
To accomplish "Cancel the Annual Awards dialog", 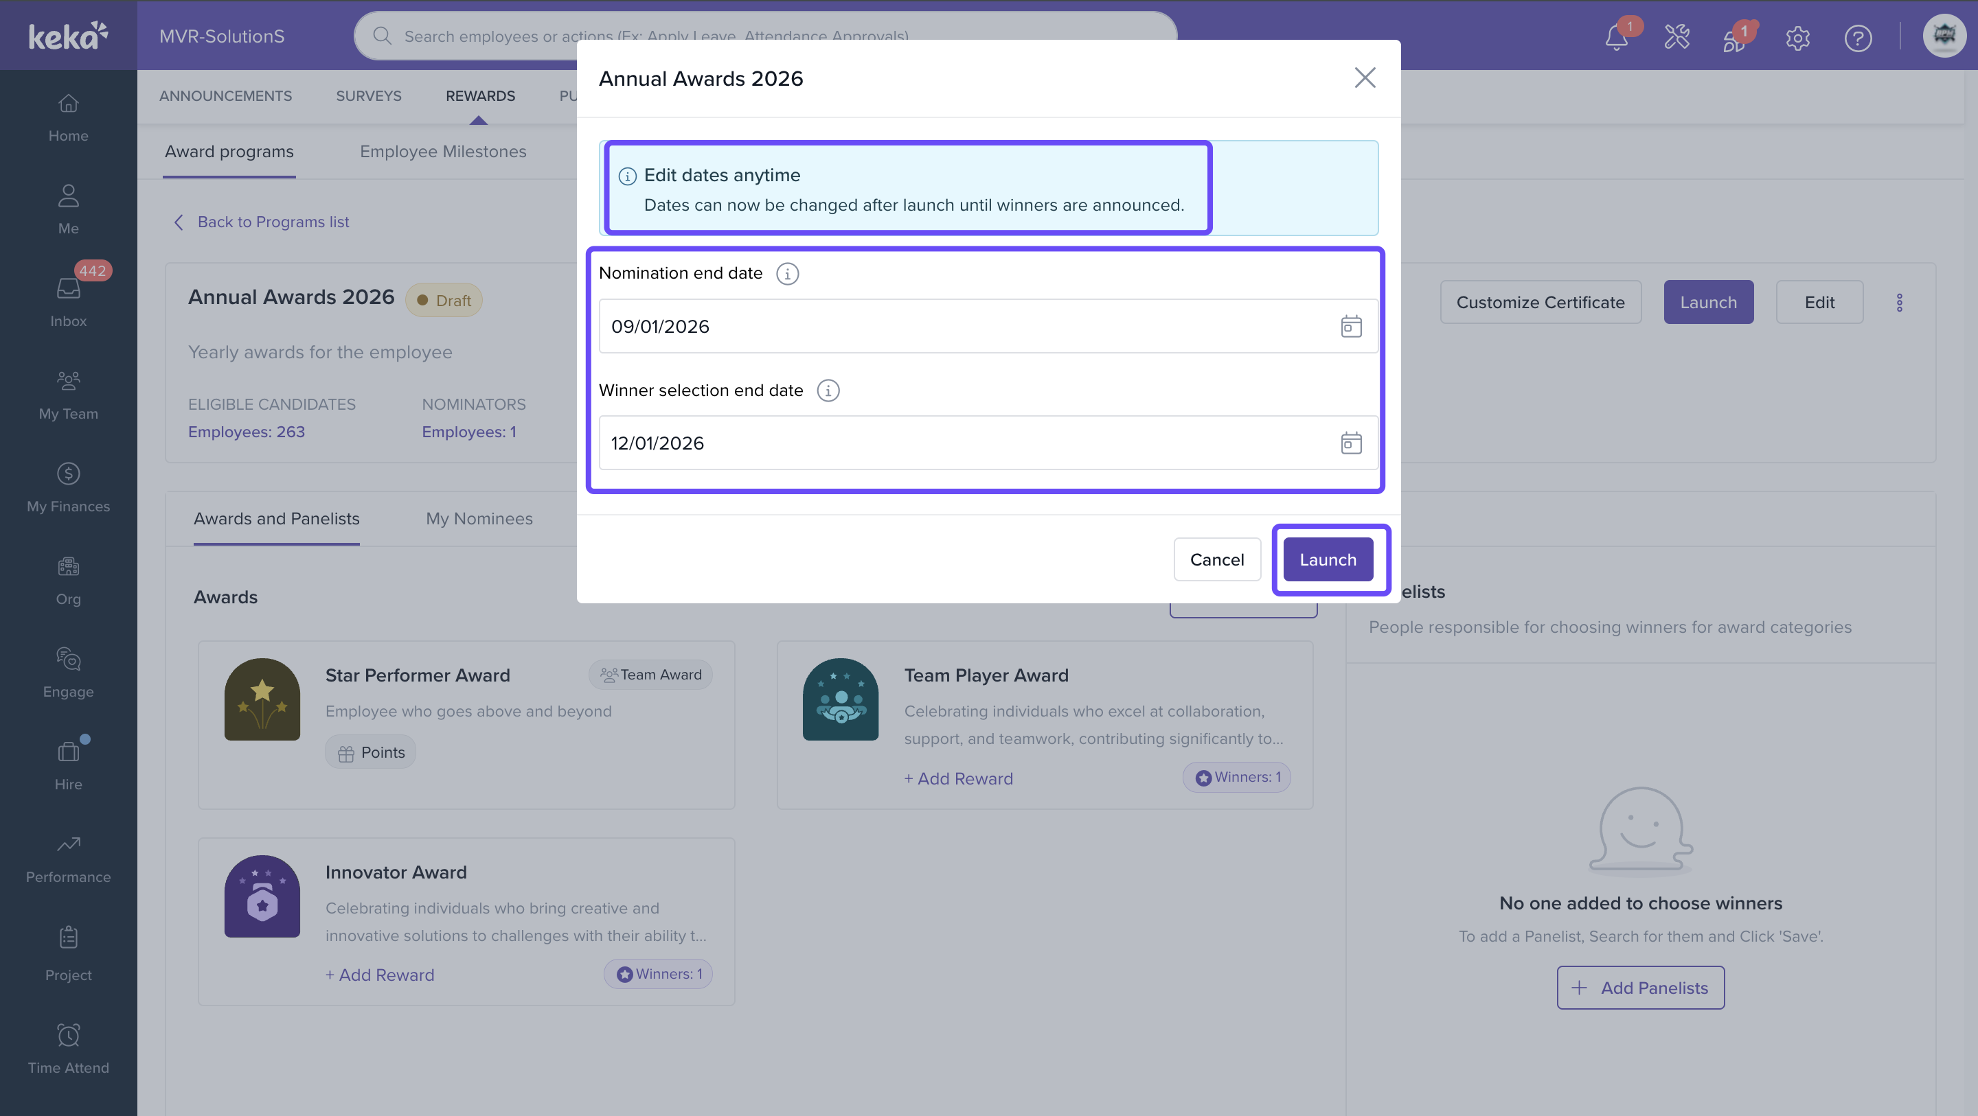I will pos(1216,559).
